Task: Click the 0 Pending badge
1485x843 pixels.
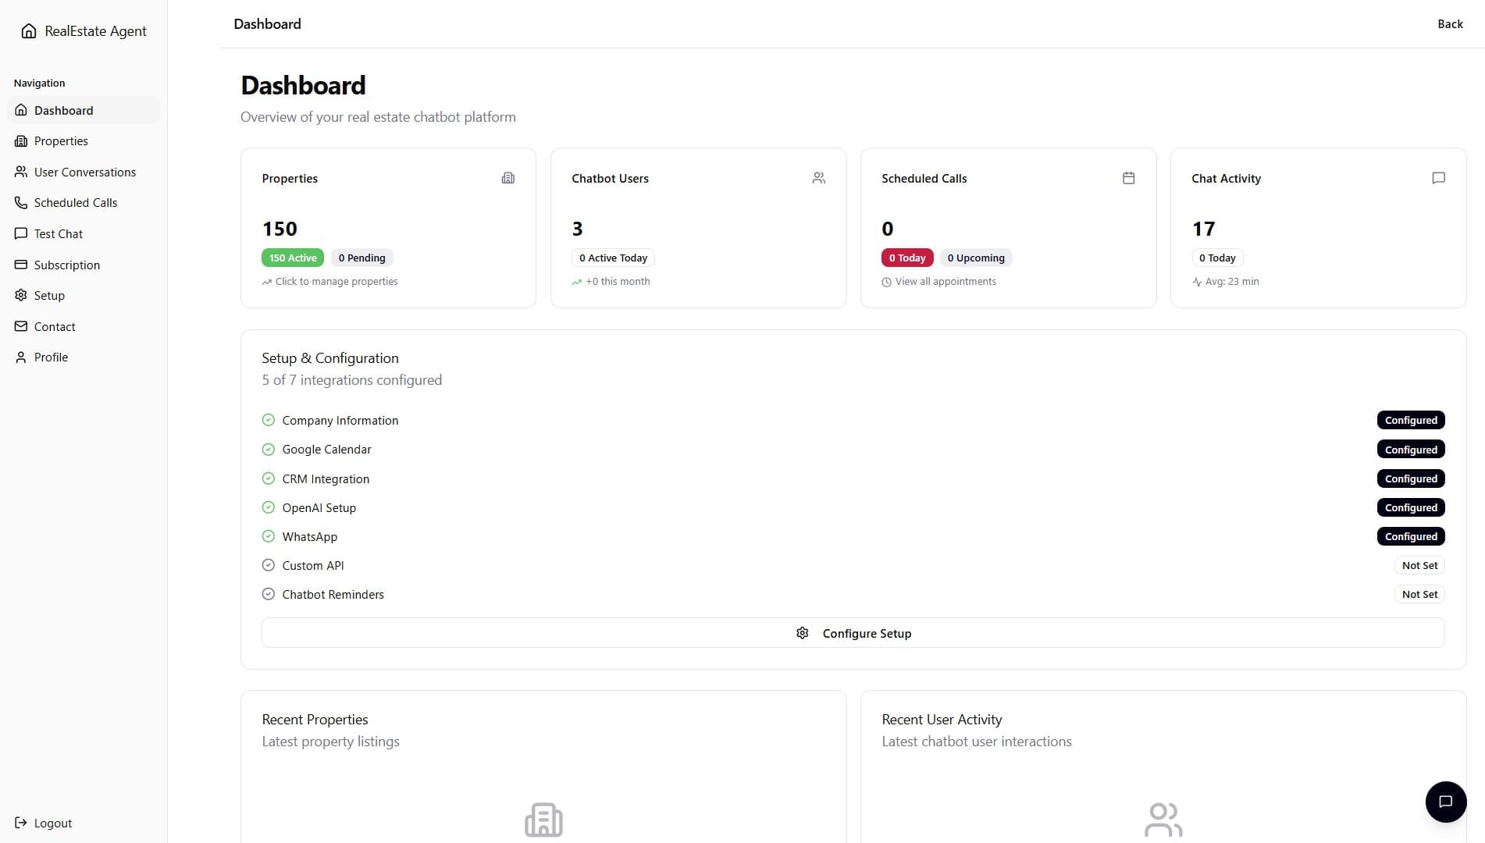Action: (361, 258)
